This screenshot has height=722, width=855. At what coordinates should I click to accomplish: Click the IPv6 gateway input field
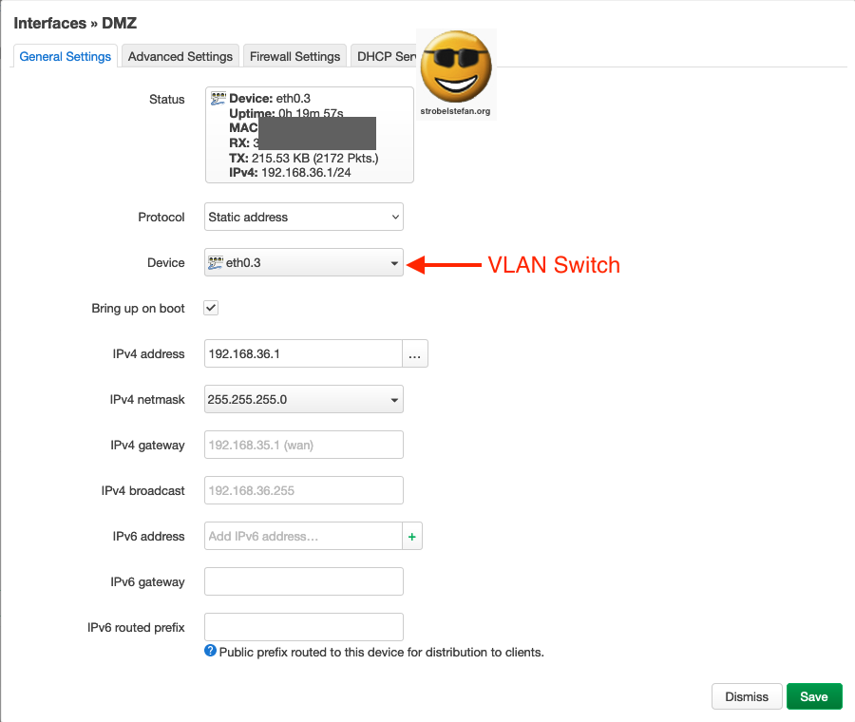click(303, 581)
